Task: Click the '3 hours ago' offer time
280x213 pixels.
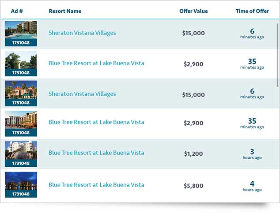Action: tap(252, 154)
